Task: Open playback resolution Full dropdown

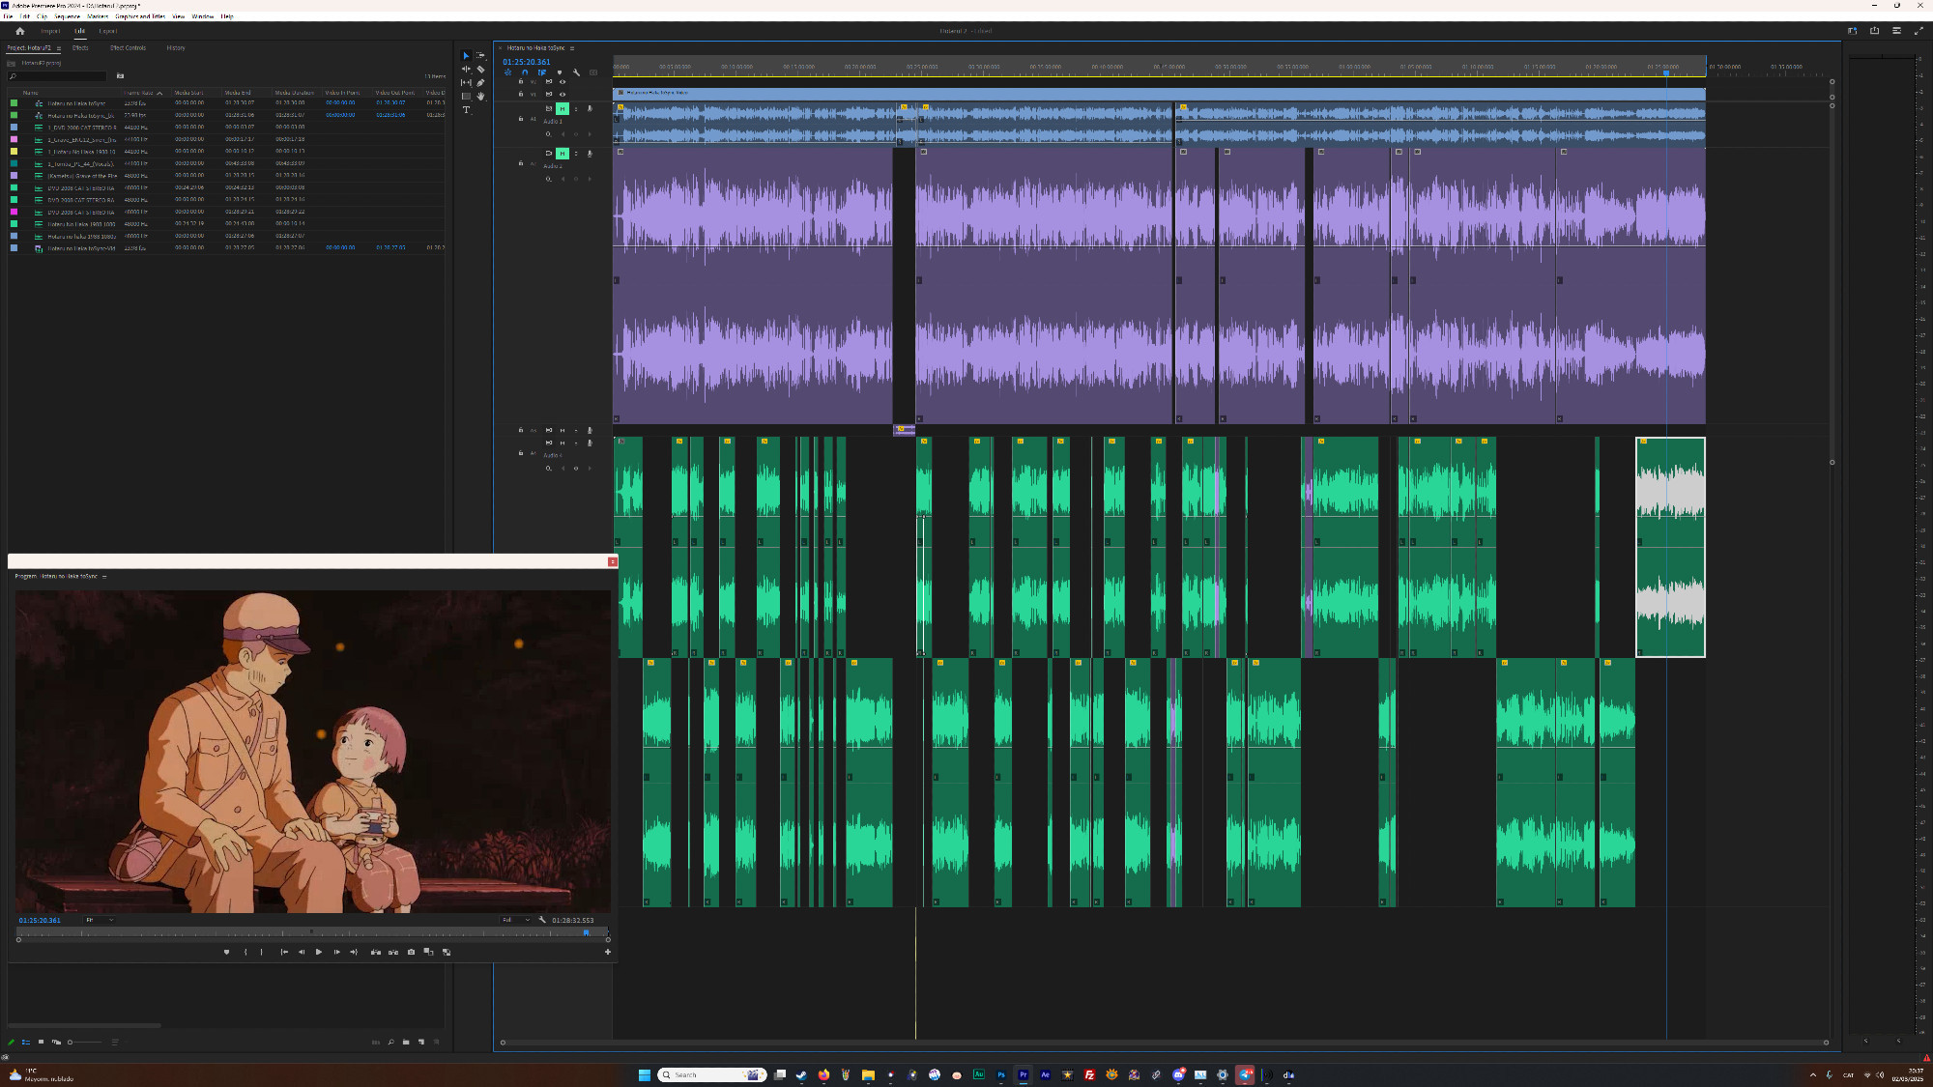Action: tap(515, 920)
